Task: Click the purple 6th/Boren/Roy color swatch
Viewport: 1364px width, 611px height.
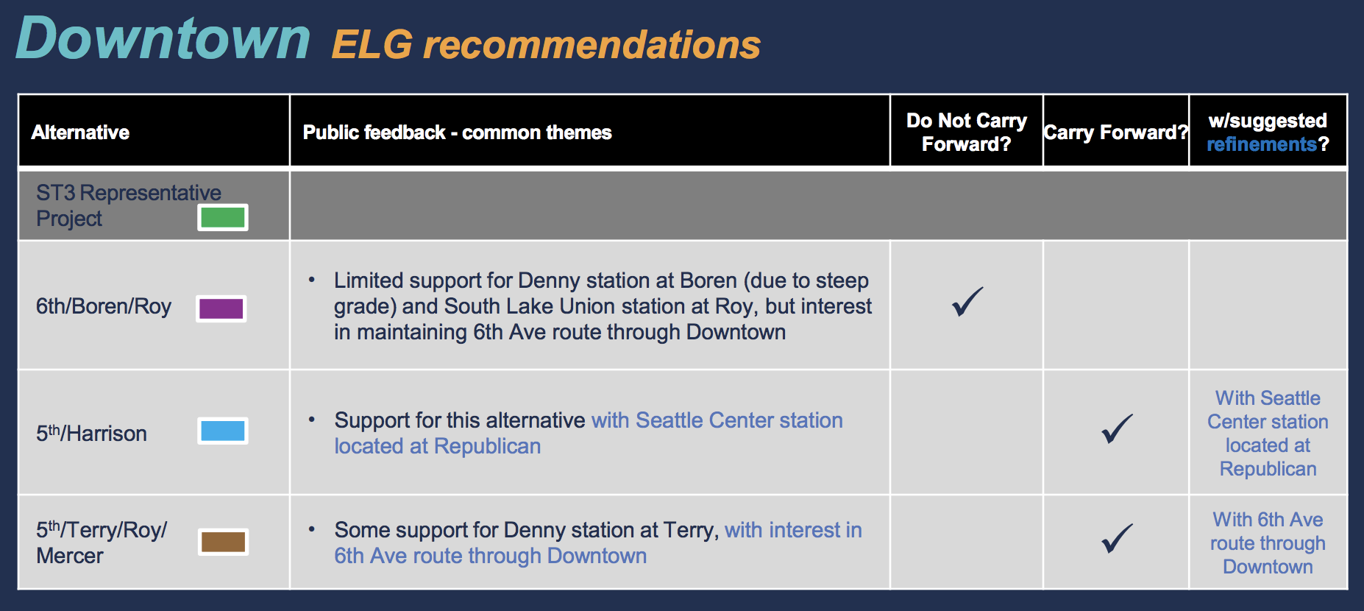Action: pos(221,308)
